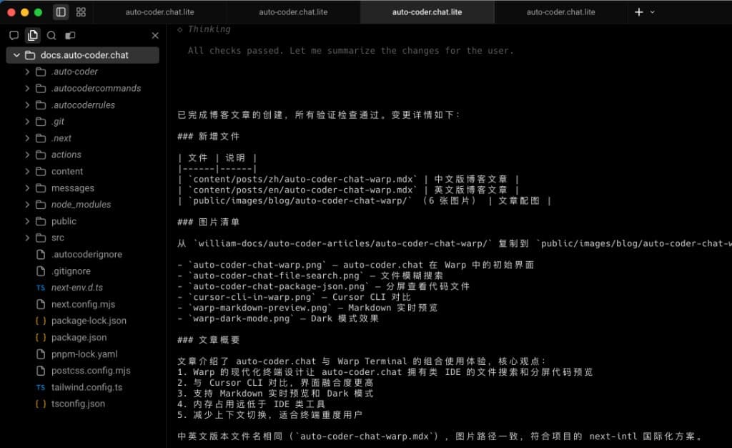Open the package.json file
732x448 pixels.
(x=79, y=338)
